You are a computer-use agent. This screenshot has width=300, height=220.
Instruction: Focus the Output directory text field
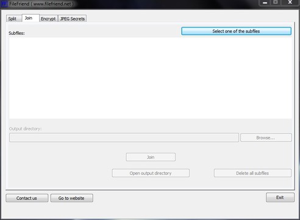tap(124, 137)
